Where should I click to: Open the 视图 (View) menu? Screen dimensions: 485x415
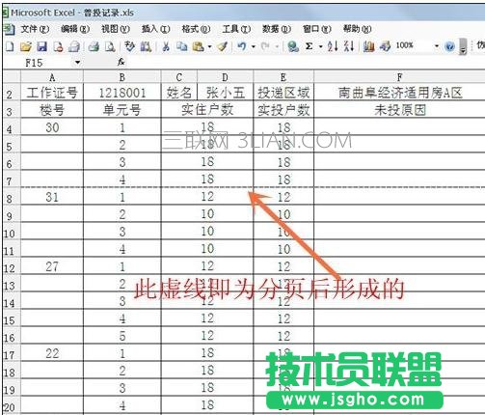[116, 29]
